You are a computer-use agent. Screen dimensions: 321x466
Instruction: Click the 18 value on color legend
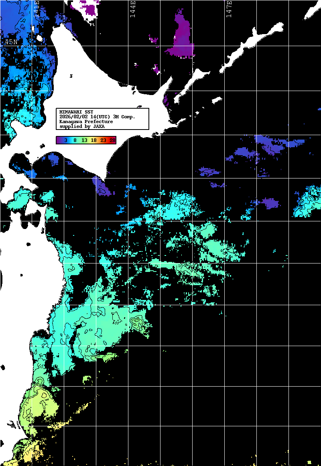(x=93, y=140)
